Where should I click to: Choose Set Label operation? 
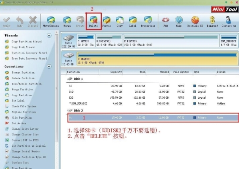[15, 101]
